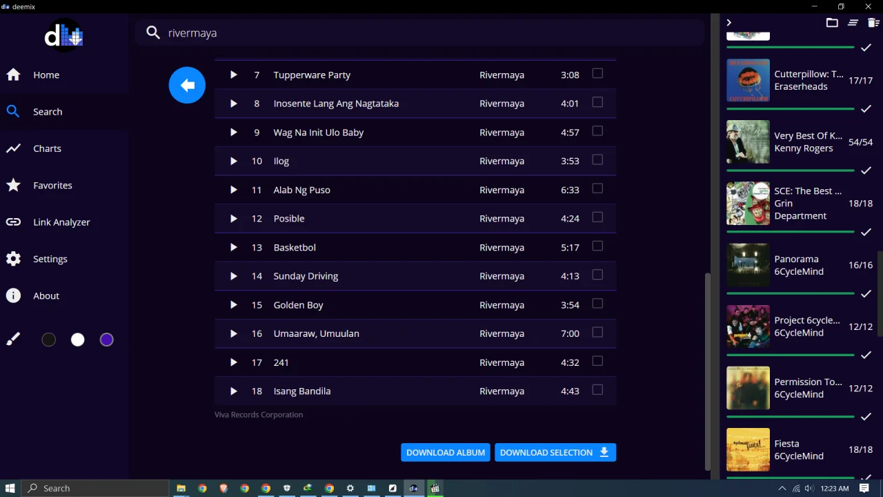Play track 11 Alab Ng Puso
Viewport: 883px width, 497px height.
[233, 190]
